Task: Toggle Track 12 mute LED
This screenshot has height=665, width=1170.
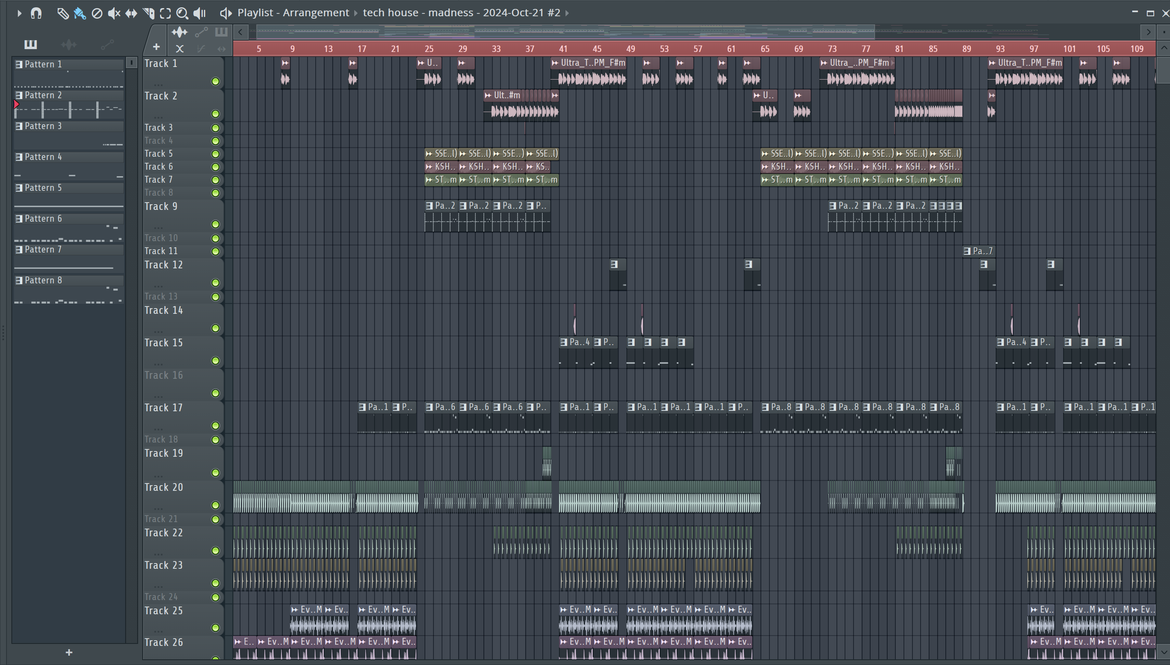Action: 215,283
